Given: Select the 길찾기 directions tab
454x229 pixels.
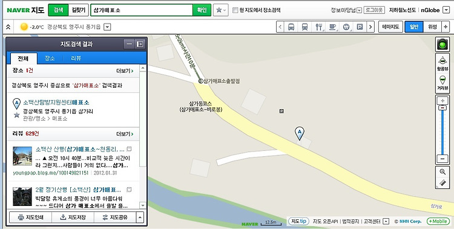Looking at the screenshot, I should coord(78,10).
